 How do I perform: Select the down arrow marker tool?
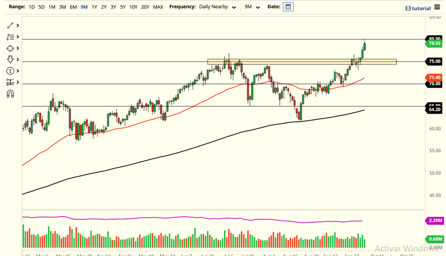(10, 59)
